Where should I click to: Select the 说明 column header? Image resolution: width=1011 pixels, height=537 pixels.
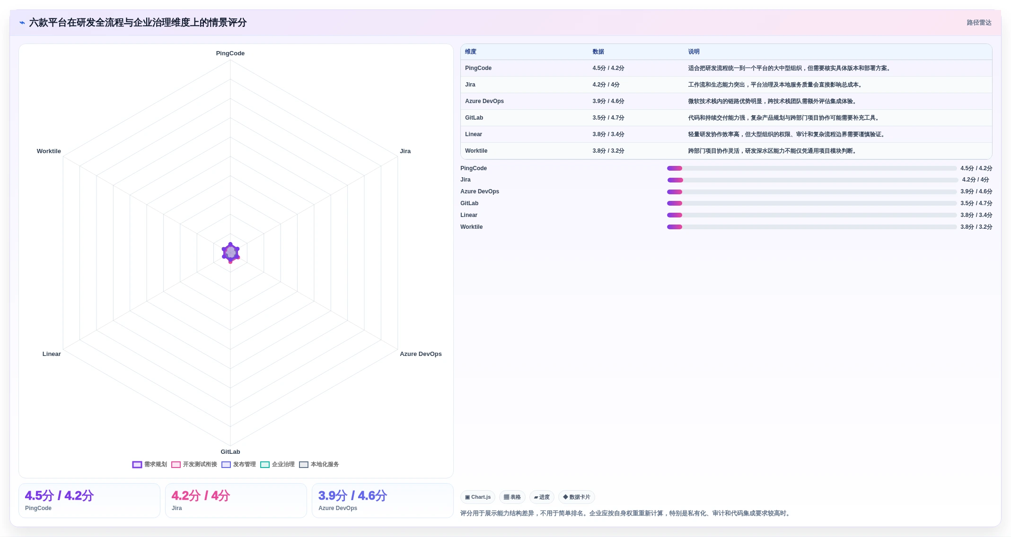tap(694, 52)
